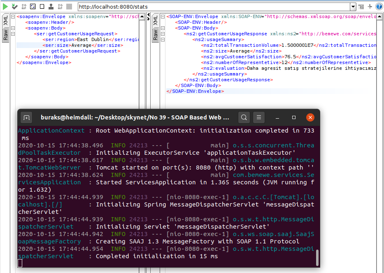Screen dimensions: 384x273
Task: Open terminal search with magnifier icon
Action: coord(244,117)
